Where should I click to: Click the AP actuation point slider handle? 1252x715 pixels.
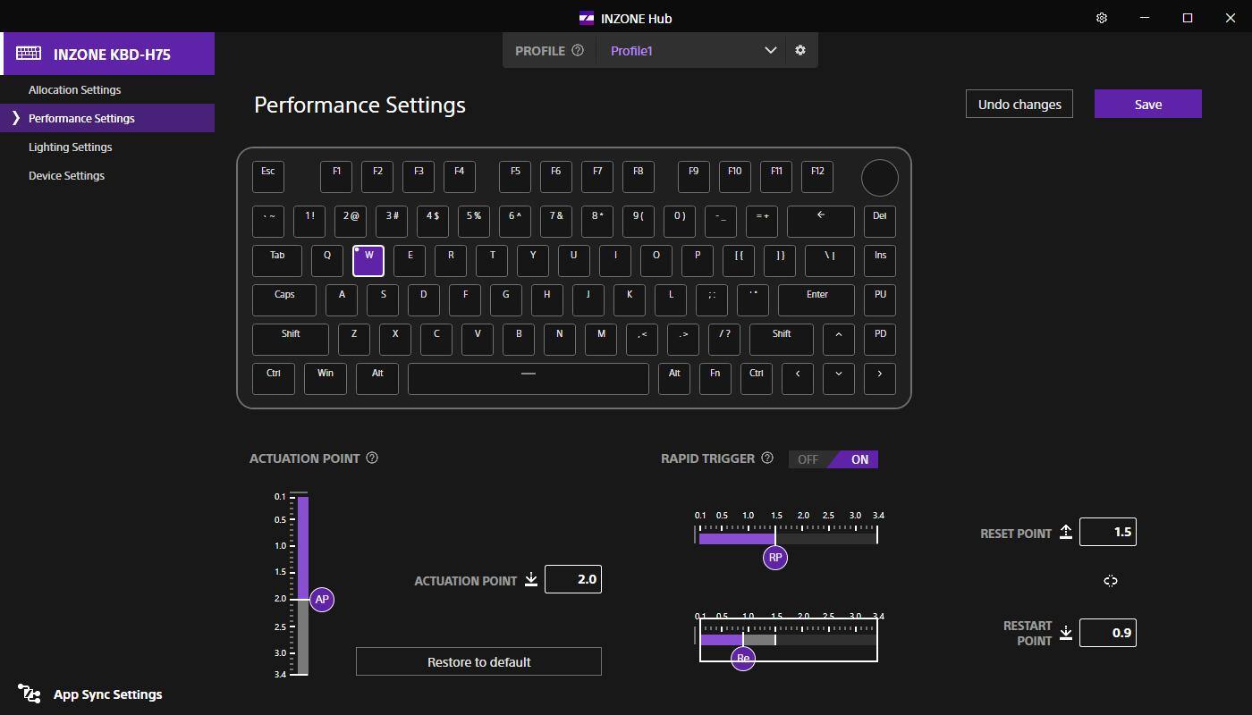(x=322, y=600)
